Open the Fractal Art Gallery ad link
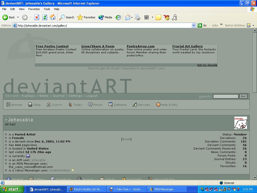The height and width of the screenshot is (193, 257). [187, 46]
